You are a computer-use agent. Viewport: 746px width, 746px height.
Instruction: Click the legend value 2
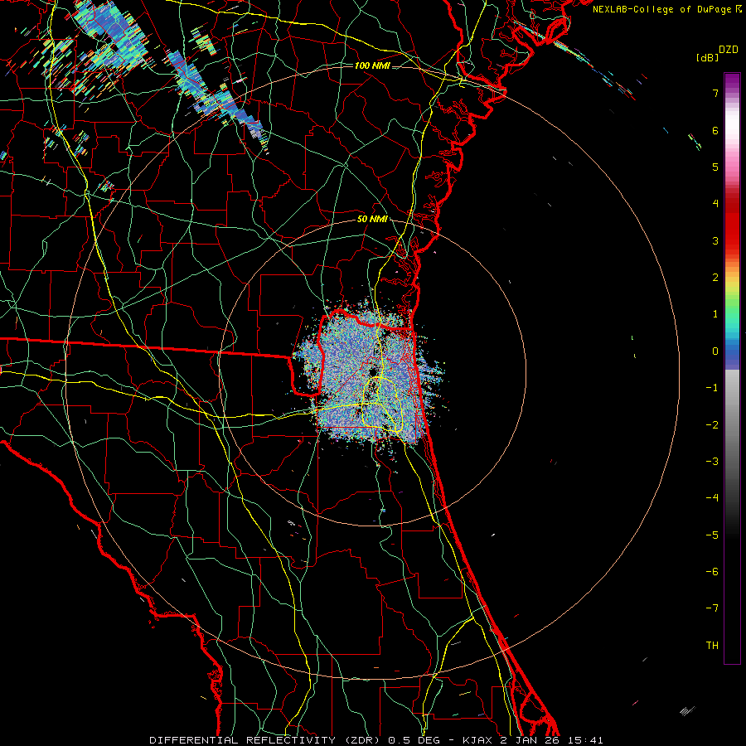tap(715, 278)
